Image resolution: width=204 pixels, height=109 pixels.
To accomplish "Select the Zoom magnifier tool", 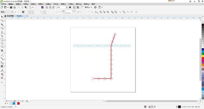I will coord(2,28).
